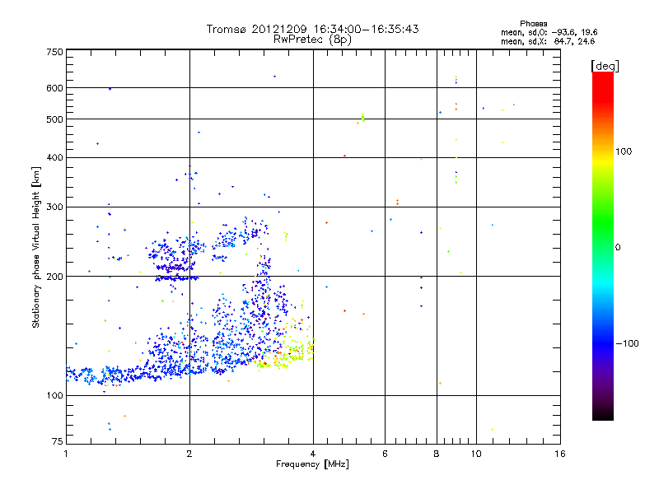The image size is (659, 494).
Task: Click the 'Phases' header text
Action: pyautogui.click(x=533, y=24)
